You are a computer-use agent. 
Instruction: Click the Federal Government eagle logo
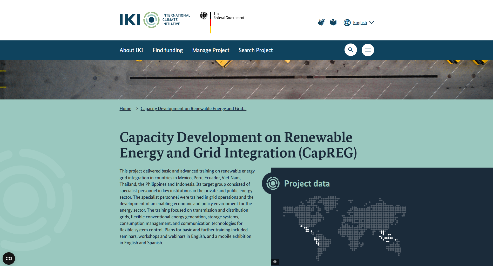(204, 16)
